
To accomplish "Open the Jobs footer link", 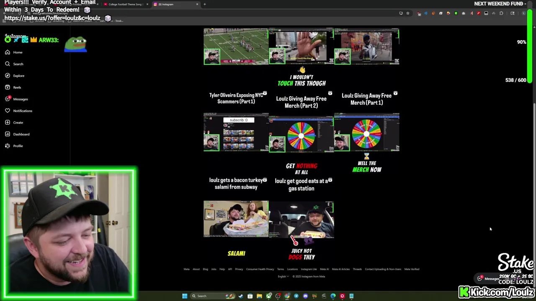I will coord(214,269).
